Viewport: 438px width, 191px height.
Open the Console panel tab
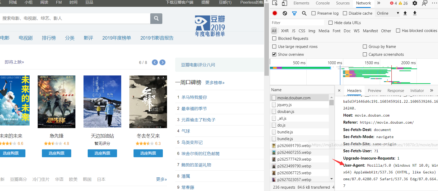pyautogui.click(x=323, y=3)
